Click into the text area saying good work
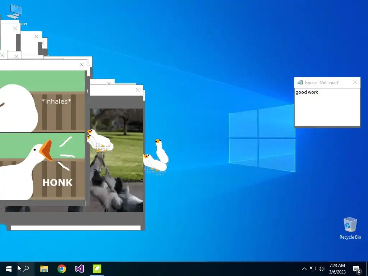The width and height of the screenshot is (368, 276). point(327,107)
